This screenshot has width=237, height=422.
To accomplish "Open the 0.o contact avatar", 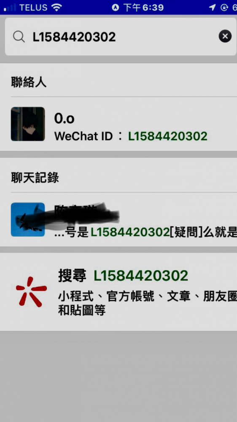I will (28, 124).
